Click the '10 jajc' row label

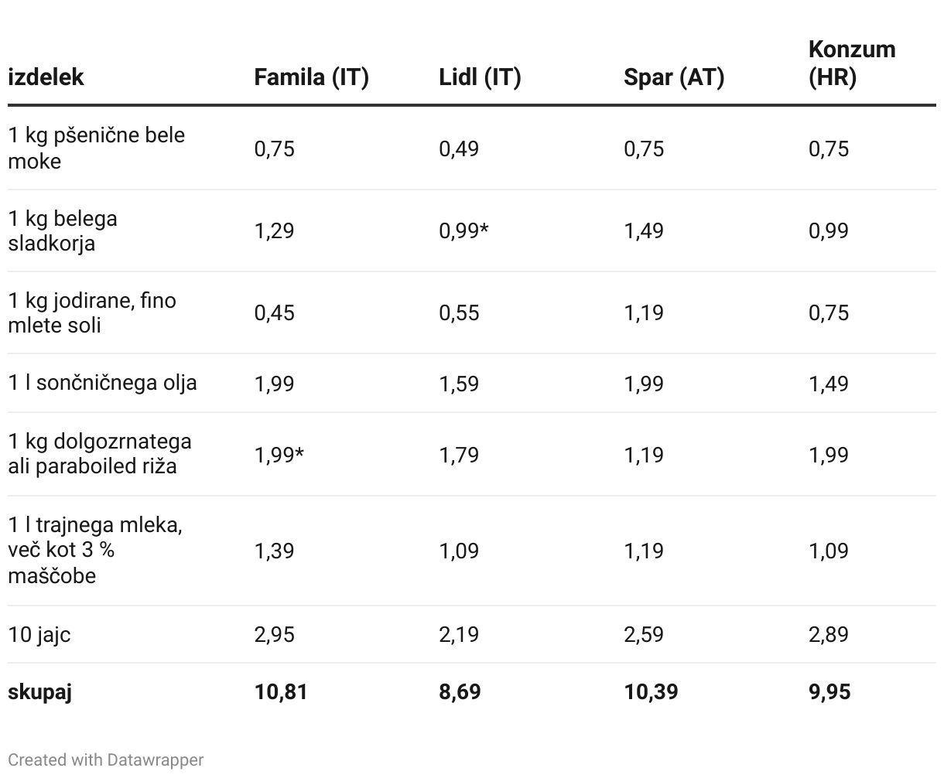click(x=39, y=634)
